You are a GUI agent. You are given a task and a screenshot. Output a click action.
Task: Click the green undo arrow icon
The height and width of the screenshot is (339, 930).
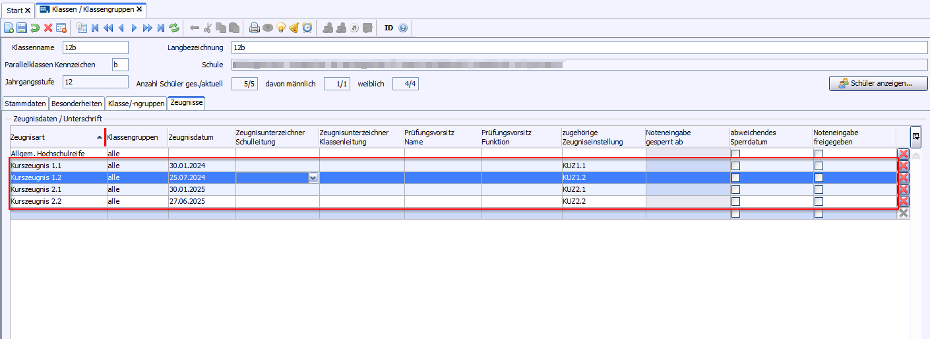point(34,28)
